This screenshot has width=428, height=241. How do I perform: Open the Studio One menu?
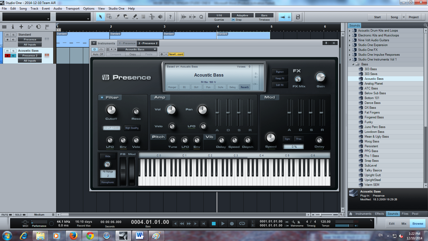pyautogui.click(x=116, y=9)
